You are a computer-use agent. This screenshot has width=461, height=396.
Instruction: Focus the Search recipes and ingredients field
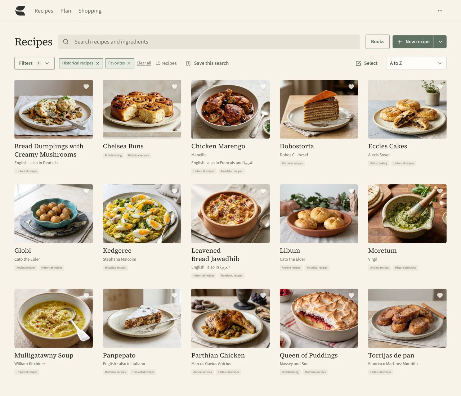click(x=209, y=42)
